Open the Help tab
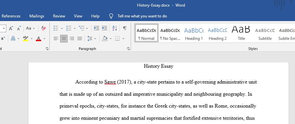The image size is (295, 124). [95, 16]
